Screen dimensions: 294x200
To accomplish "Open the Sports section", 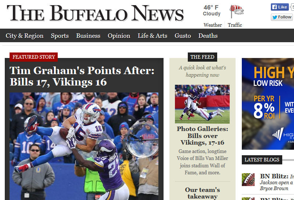I will coord(60,36).
